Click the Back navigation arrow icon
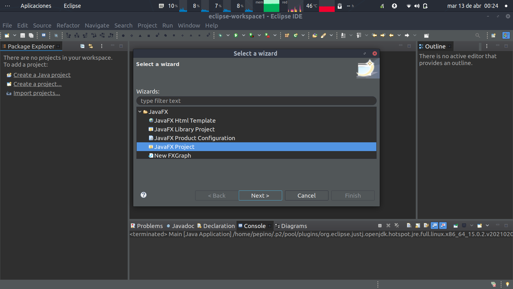 click(x=391, y=36)
